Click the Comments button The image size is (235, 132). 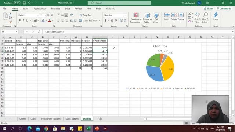tap(224, 8)
